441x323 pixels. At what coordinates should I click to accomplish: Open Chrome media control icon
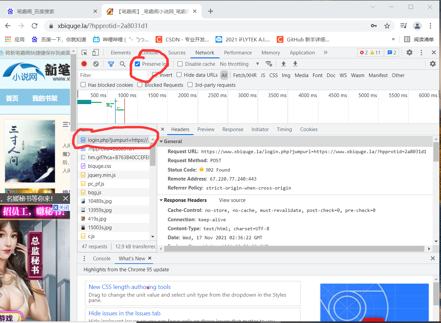404,26
